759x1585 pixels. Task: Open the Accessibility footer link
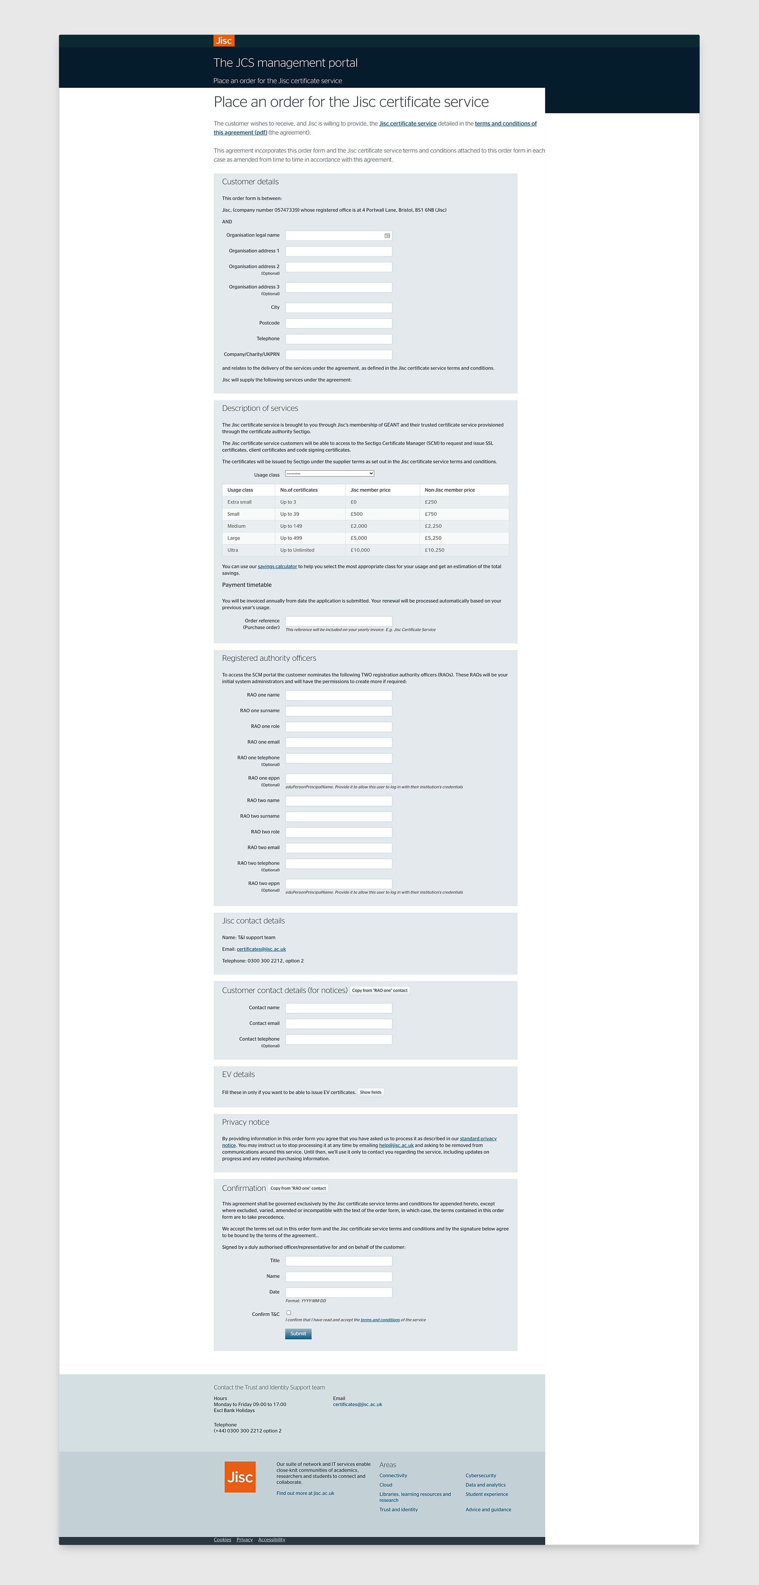tap(272, 1540)
